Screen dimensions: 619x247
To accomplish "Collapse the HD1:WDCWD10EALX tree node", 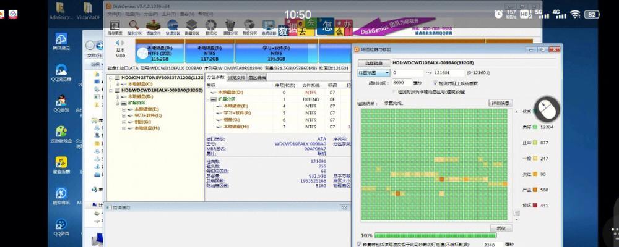I will [111, 90].
